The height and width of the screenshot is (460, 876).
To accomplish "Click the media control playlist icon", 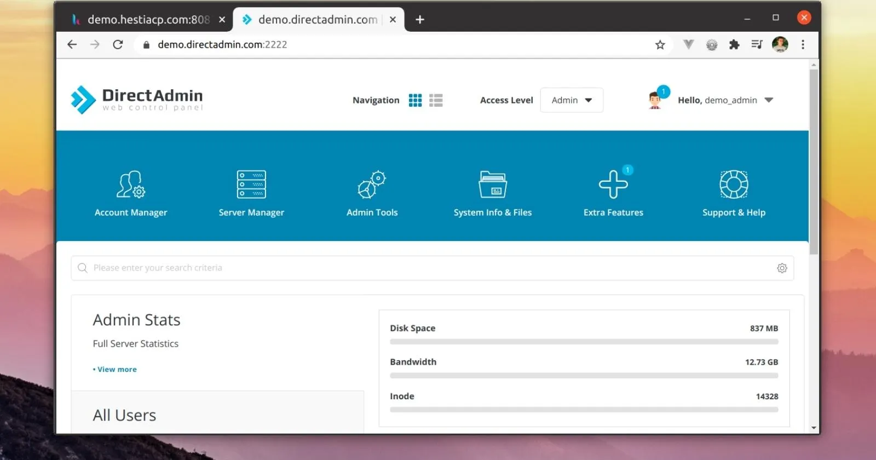I will 757,45.
